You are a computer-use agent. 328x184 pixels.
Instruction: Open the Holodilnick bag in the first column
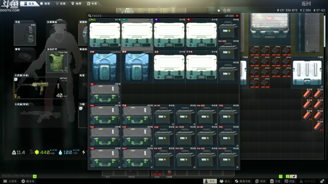(x=105, y=67)
